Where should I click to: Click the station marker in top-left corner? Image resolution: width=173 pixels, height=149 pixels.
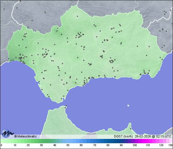click(x=4, y=9)
